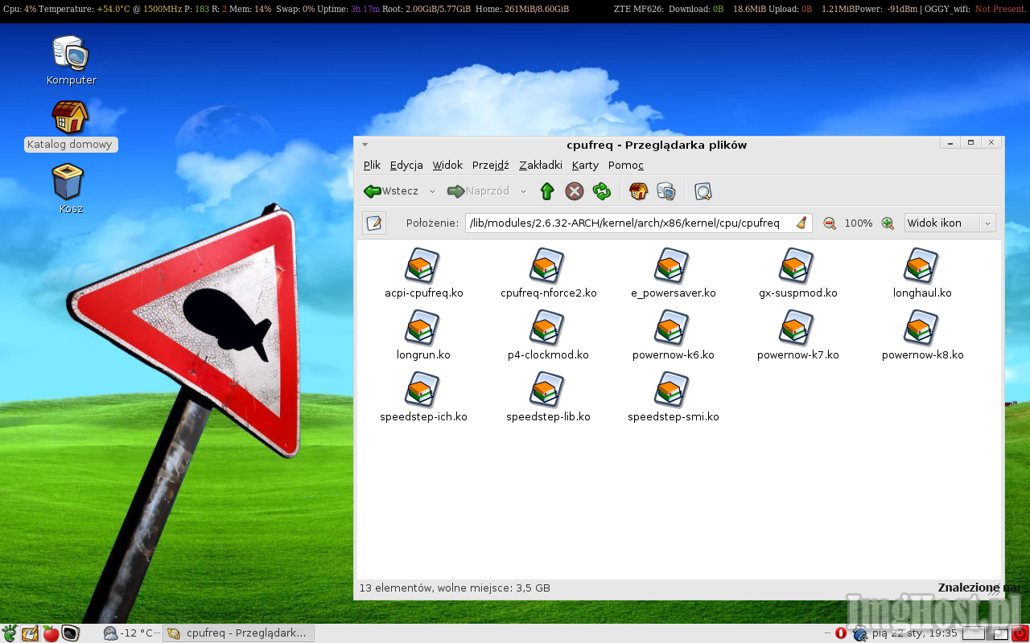Select the longrun.ko file
Image resolution: width=1030 pixels, height=643 pixels.
[423, 336]
